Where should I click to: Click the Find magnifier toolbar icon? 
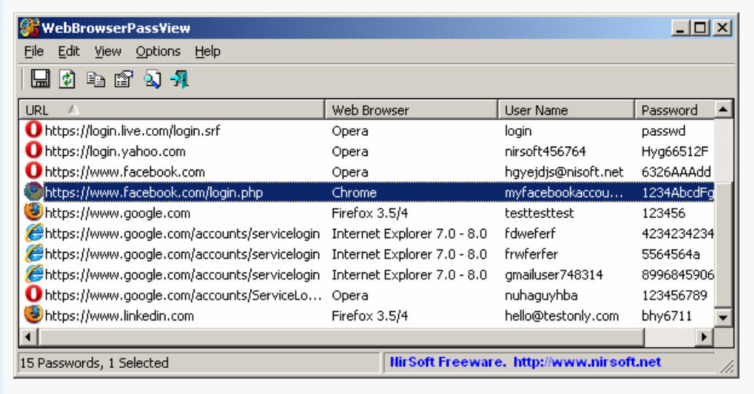[151, 79]
